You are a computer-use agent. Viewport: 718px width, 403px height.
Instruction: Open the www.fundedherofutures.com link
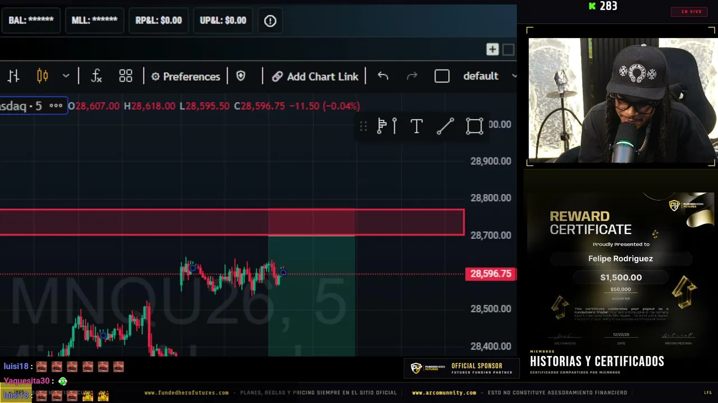pos(186,393)
